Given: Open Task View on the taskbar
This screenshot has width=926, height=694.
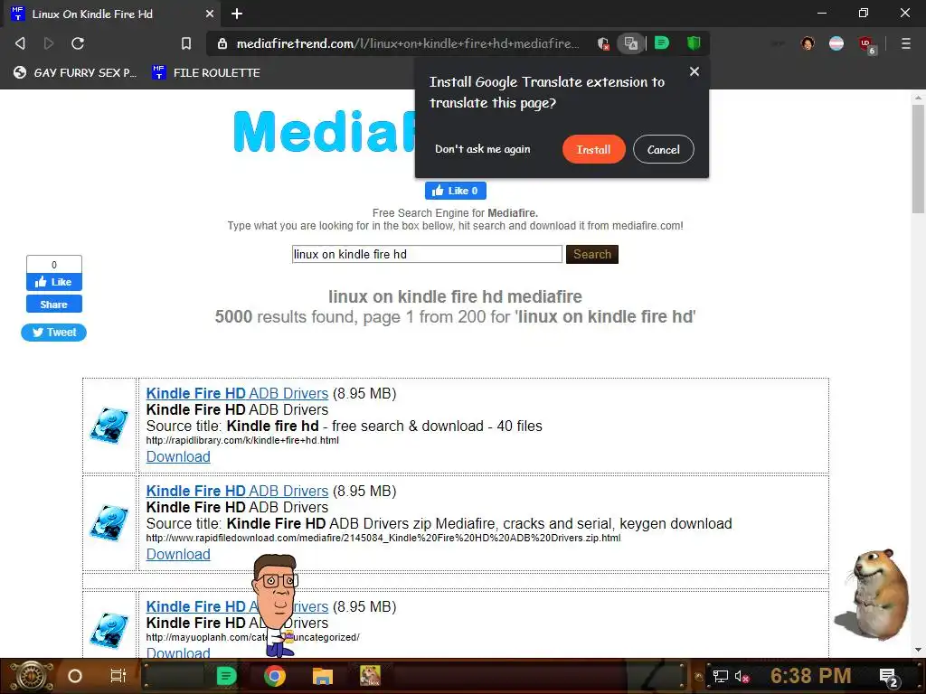Looking at the screenshot, I should [x=118, y=676].
